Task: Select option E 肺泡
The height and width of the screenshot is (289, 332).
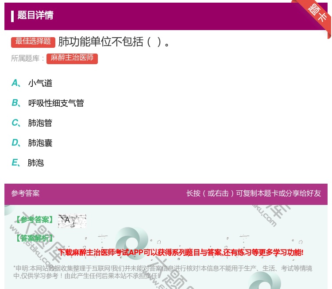Action: (x=35, y=163)
